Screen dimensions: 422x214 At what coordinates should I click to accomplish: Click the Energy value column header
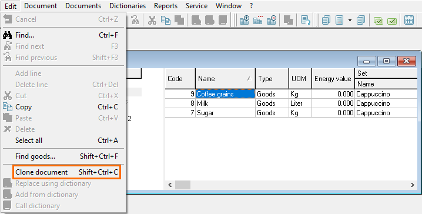point(333,79)
